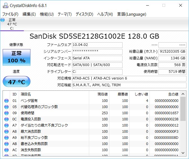This screenshot has width=189, height=159.
Task: Click the status orb for attribute A9
Action: click(6, 138)
